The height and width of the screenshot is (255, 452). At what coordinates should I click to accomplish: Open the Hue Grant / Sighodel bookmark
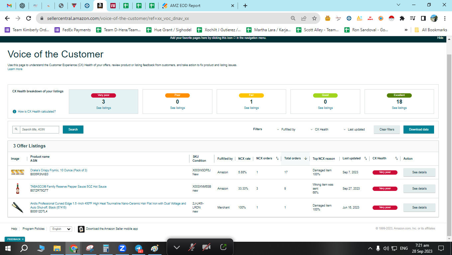169,30
